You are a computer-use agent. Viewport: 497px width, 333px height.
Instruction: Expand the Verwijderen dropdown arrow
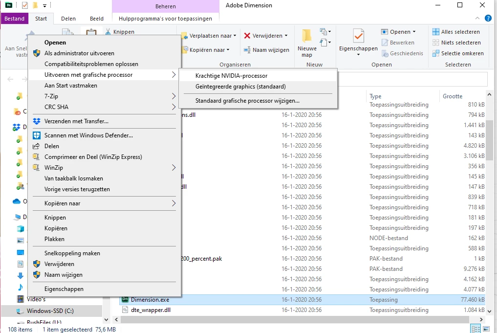(286, 36)
